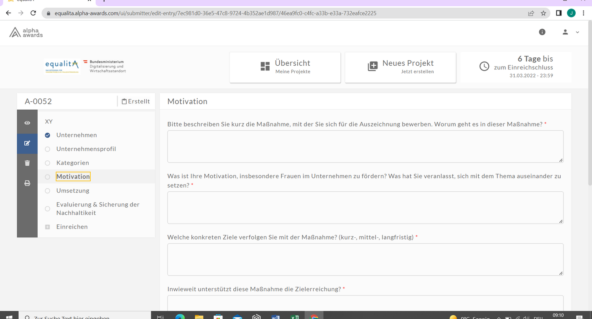Select the edit pencil sidebar icon
The width and height of the screenshot is (592, 319).
click(27, 143)
